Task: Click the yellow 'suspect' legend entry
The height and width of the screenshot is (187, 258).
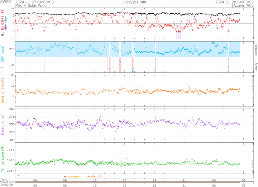Action: (76, 176)
